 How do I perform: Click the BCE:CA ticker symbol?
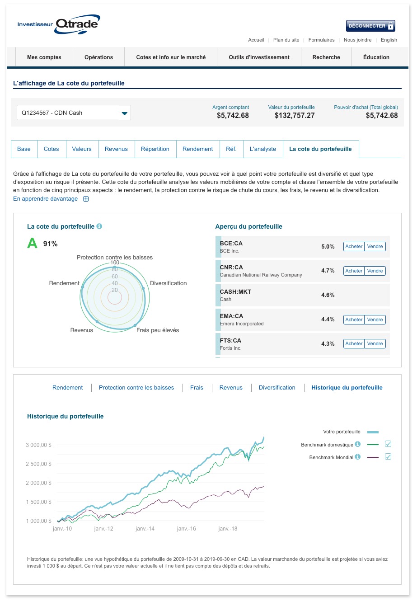tap(231, 243)
